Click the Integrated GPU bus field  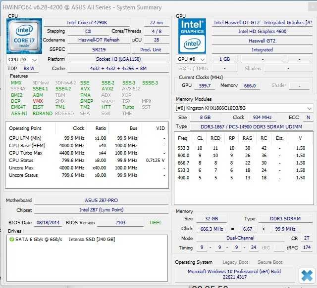[262, 50]
